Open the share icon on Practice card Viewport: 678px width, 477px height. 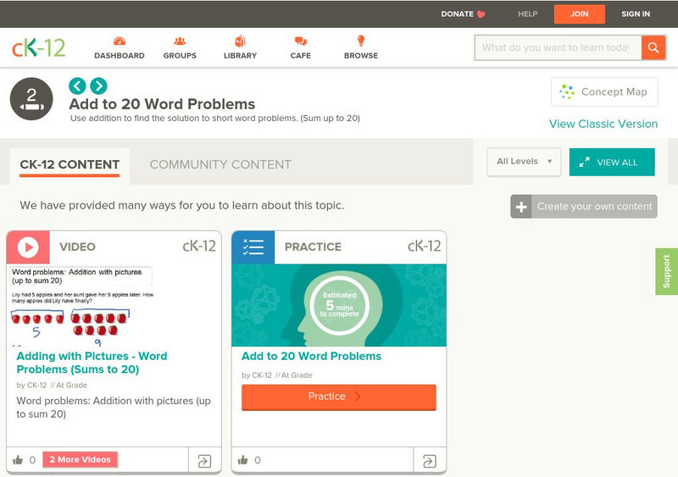(x=429, y=461)
